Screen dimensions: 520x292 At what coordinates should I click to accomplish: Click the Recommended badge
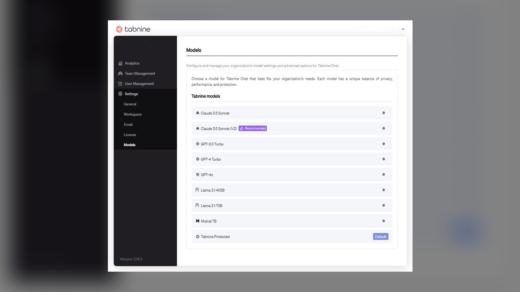point(253,128)
